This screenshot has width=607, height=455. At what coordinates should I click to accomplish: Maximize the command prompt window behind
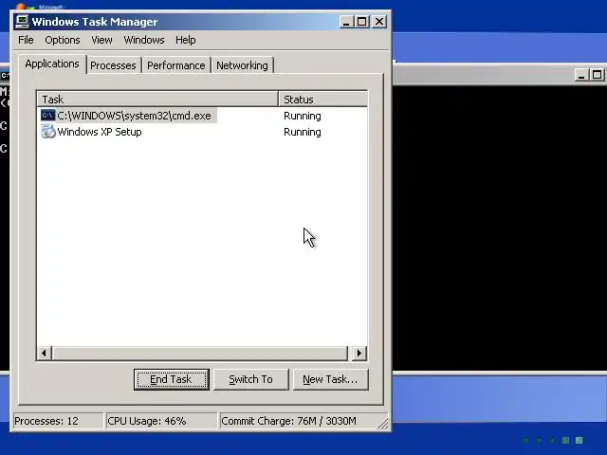click(x=598, y=75)
